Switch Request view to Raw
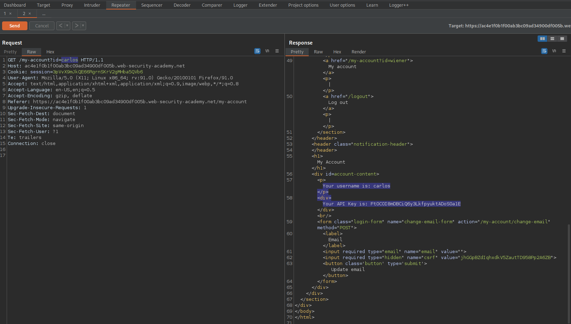 [x=31, y=52]
